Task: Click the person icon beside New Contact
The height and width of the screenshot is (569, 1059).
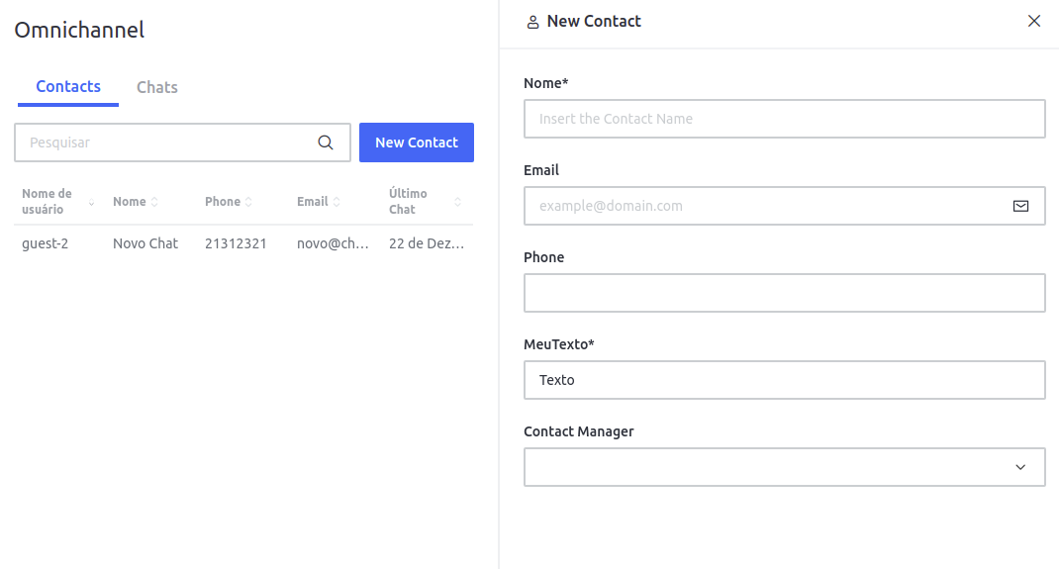Action: 533,22
